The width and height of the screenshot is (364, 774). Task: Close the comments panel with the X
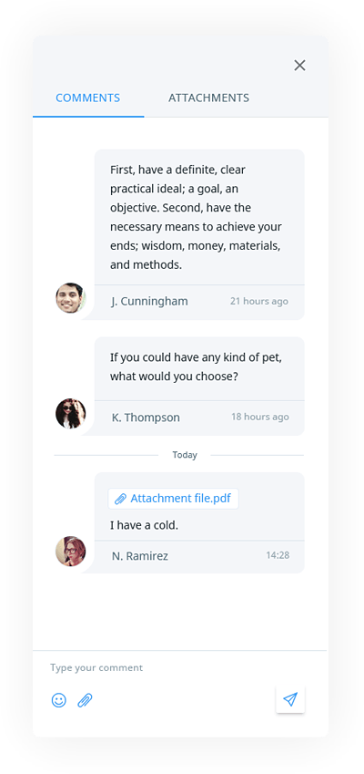point(299,65)
